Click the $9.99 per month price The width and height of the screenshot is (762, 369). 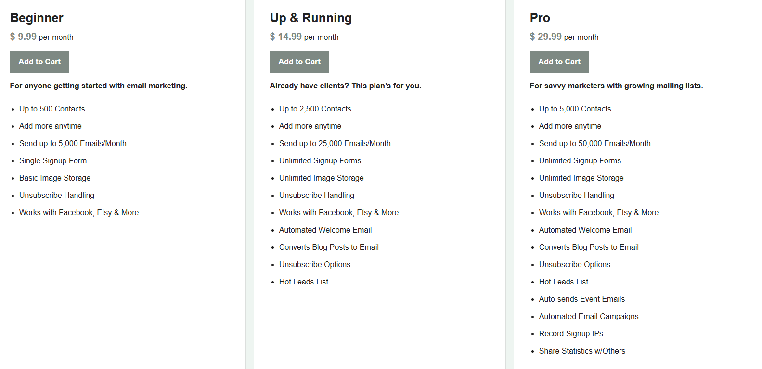coord(42,37)
